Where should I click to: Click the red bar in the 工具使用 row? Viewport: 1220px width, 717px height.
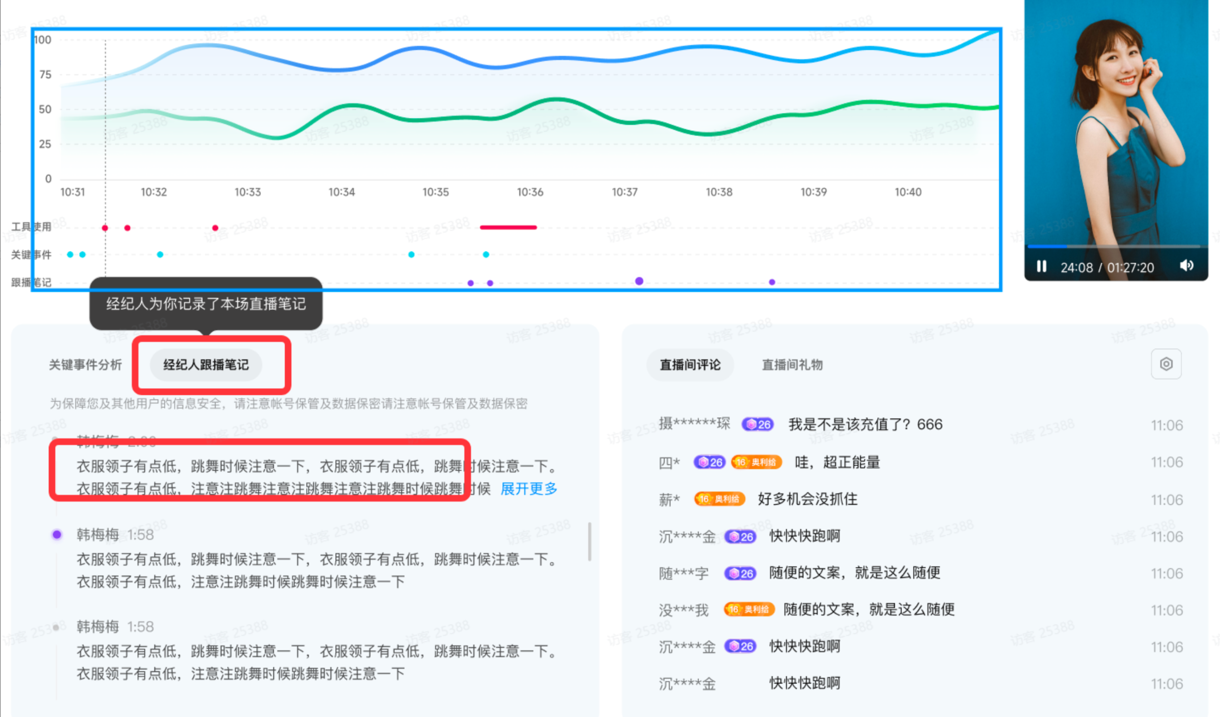coord(509,227)
